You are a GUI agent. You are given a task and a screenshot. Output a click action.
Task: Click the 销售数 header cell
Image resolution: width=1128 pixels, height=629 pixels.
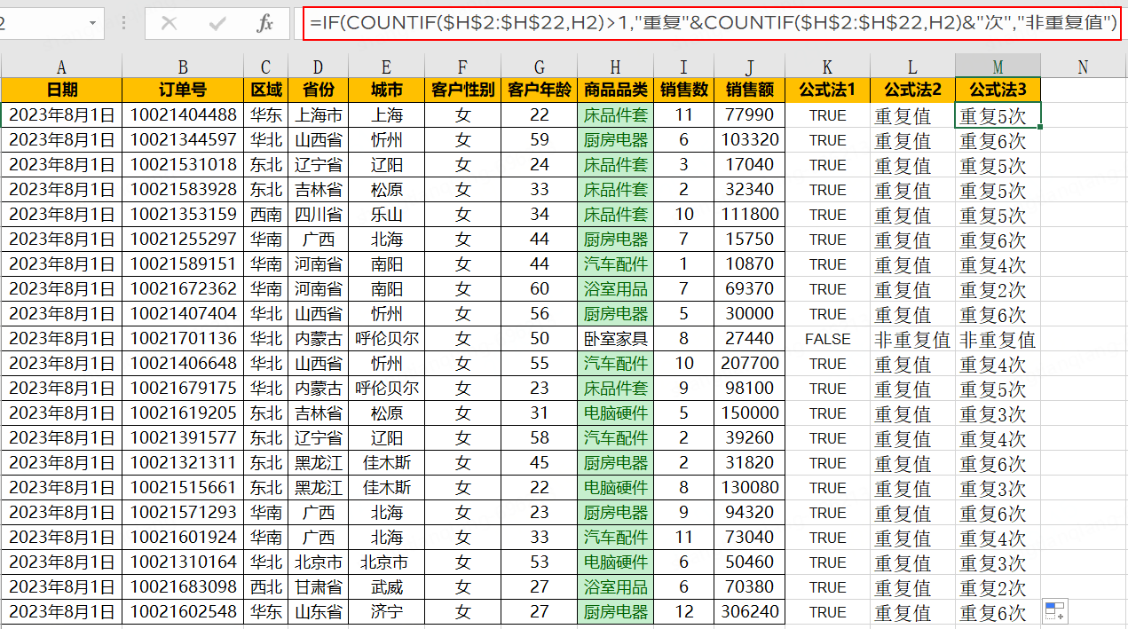click(683, 90)
